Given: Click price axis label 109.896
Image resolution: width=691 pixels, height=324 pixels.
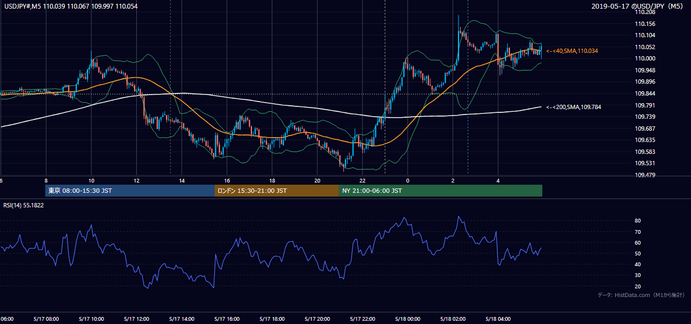Looking at the screenshot, I should [646, 82].
